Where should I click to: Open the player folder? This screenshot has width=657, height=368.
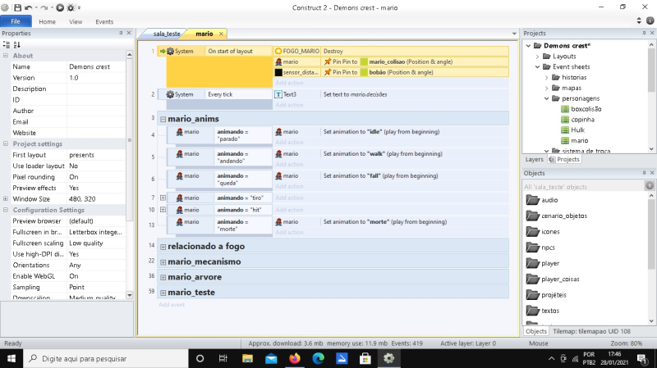543,263
